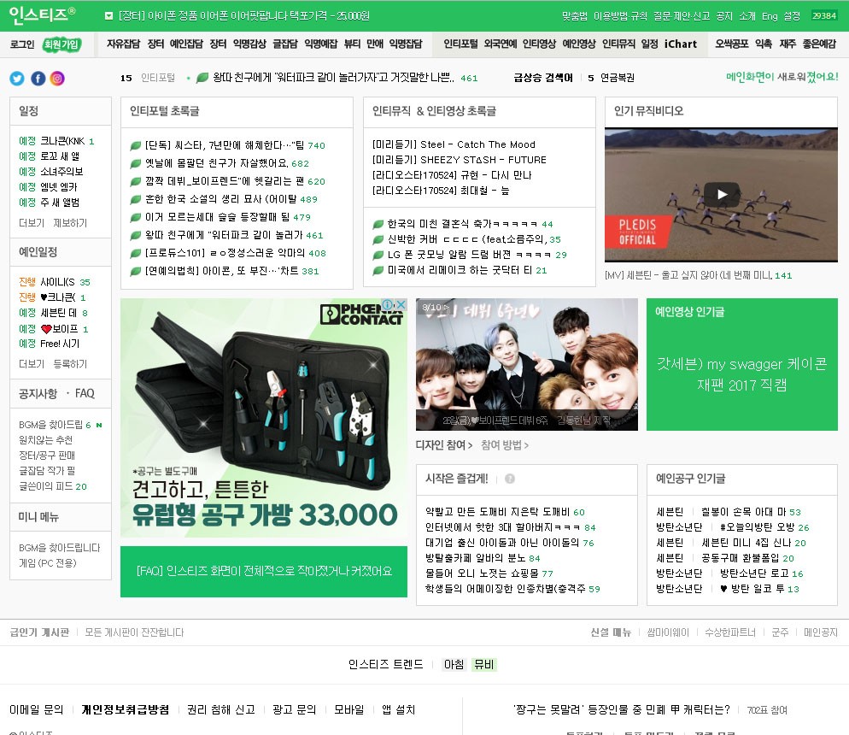Open the green FAQ banner about screen size
The image size is (849, 735).
264,571
